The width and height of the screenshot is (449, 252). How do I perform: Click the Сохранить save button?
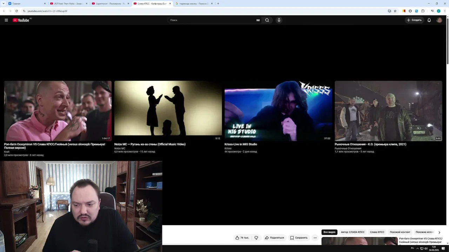tap(299, 238)
